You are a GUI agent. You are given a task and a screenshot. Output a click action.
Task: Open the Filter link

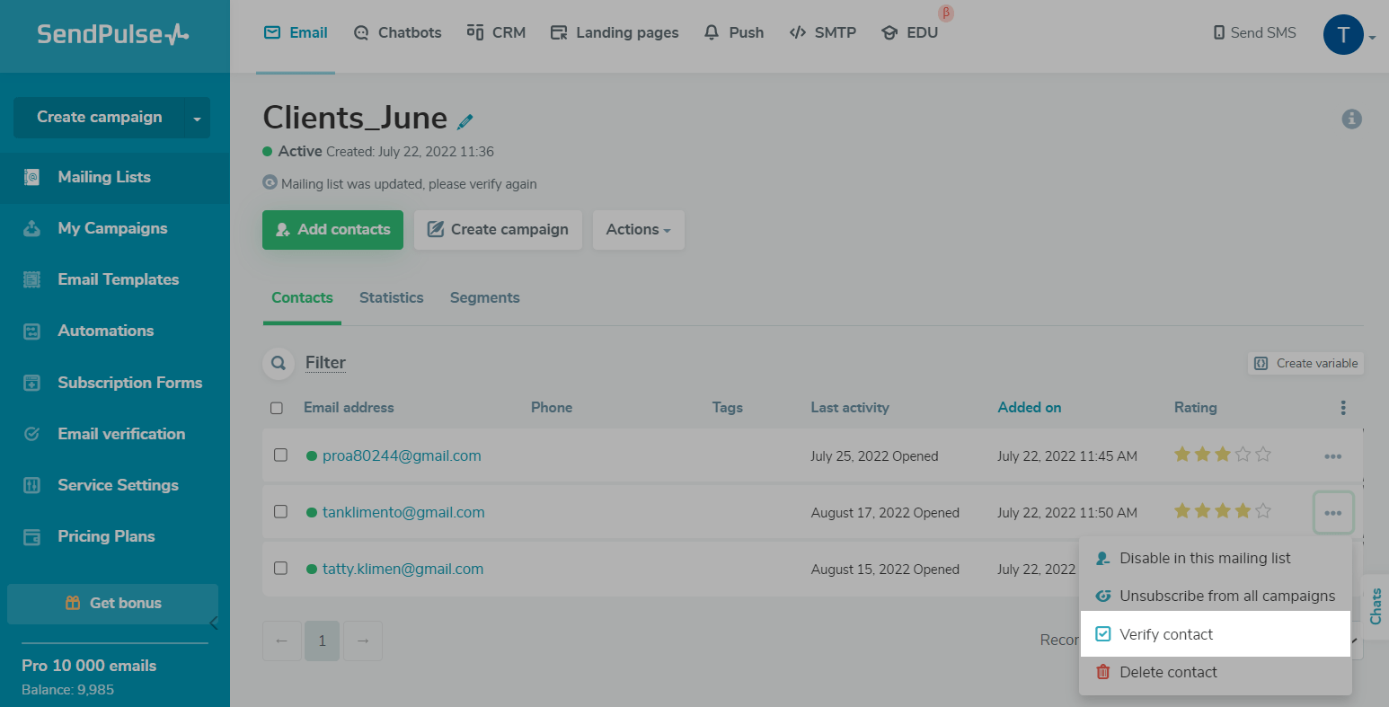(x=325, y=363)
